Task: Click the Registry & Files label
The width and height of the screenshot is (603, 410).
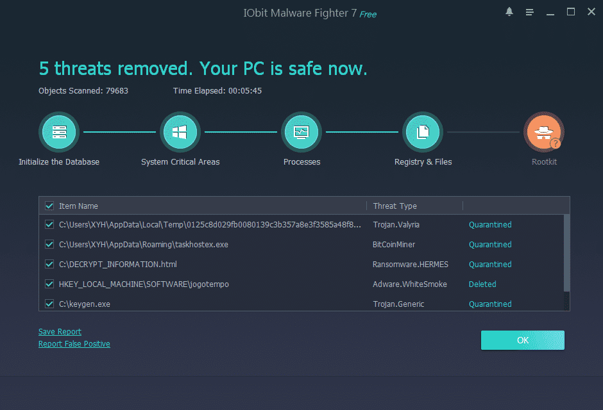Action: click(423, 162)
